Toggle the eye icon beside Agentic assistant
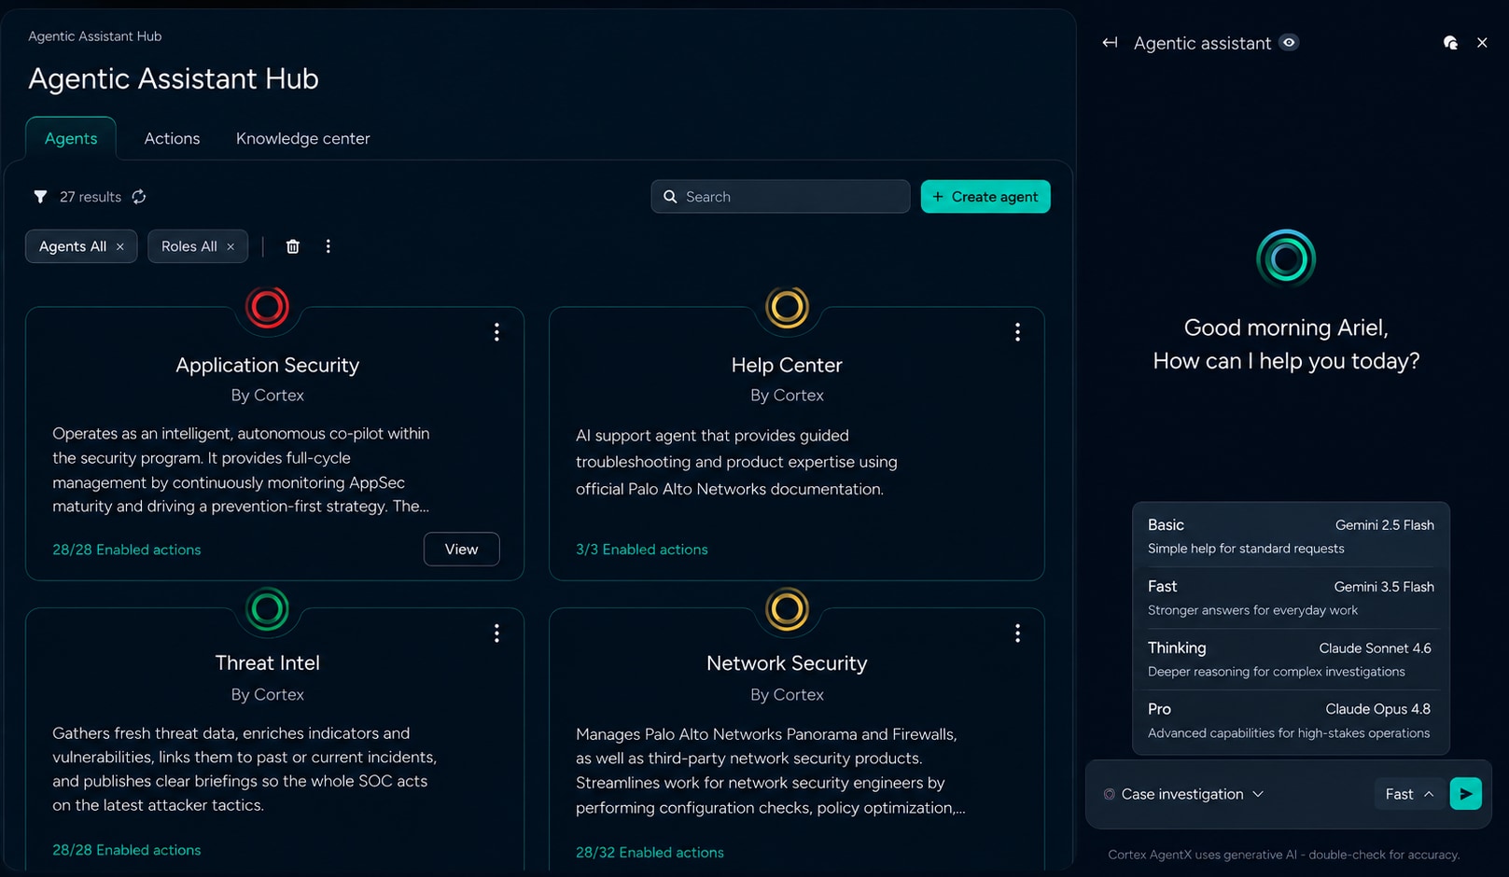Image resolution: width=1509 pixels, height=877 pixels. pyautogui.click(x=1289, y=43)
